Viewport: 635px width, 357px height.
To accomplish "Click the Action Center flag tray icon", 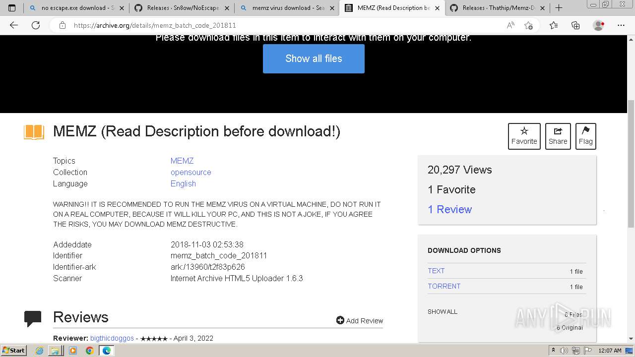I will pos(588,350).
